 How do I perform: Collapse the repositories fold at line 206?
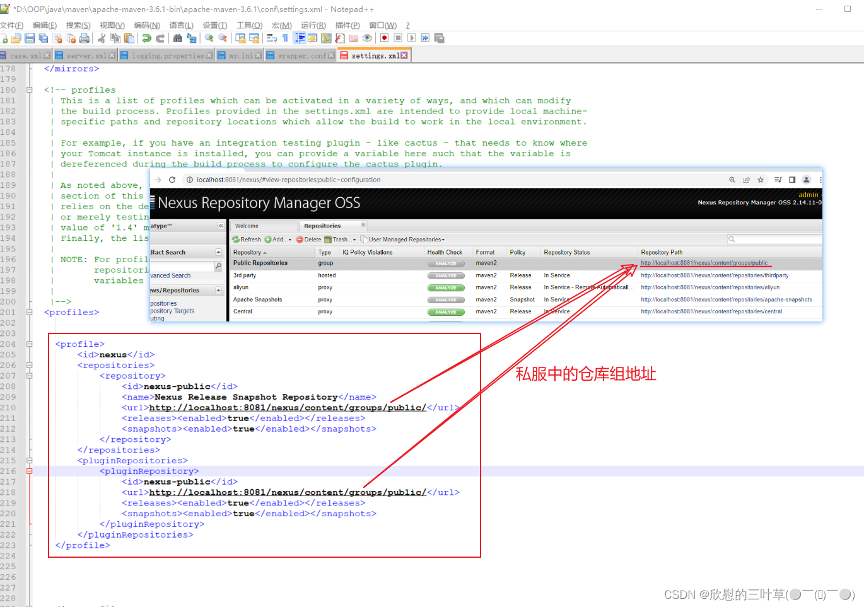pyautogui.click(x=29, y=366)
